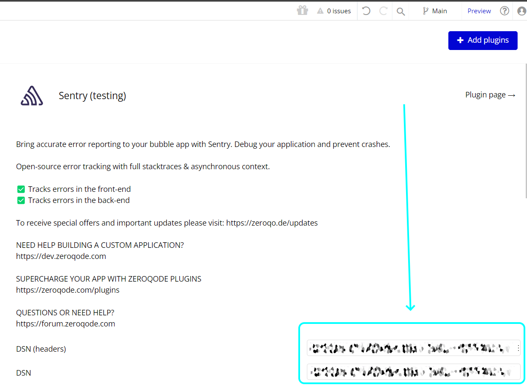Select the zeroqo.de/updates URL text
527x385 pixels.
[x=272, y=223]
